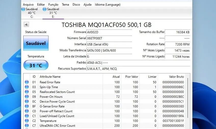Open the Função menu
This screenshot has width=216, height=129.
(x=53, y=5)
